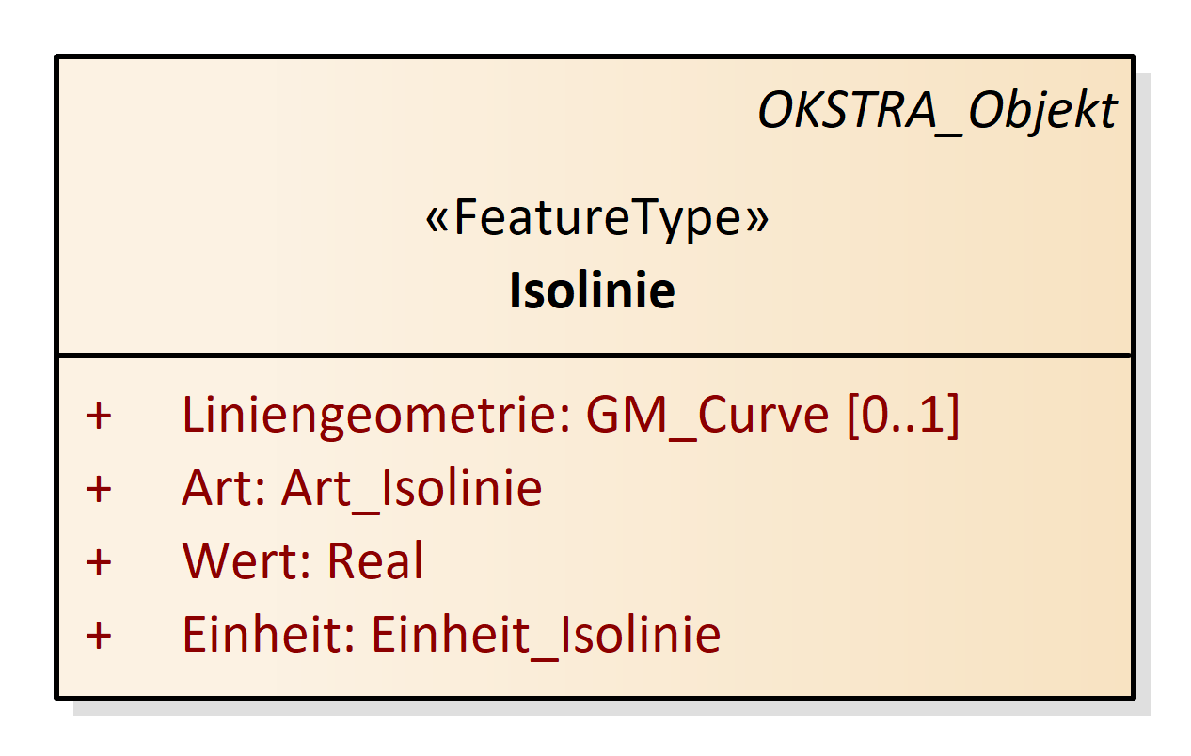
Task: Click the right border of the class box
Action: point(1132,376)
